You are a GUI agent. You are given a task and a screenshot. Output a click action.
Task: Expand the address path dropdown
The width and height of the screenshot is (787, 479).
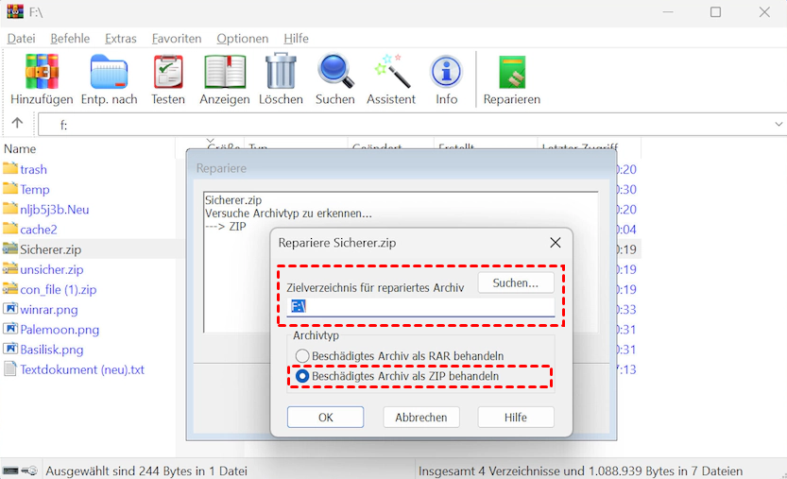pos(778,124)
